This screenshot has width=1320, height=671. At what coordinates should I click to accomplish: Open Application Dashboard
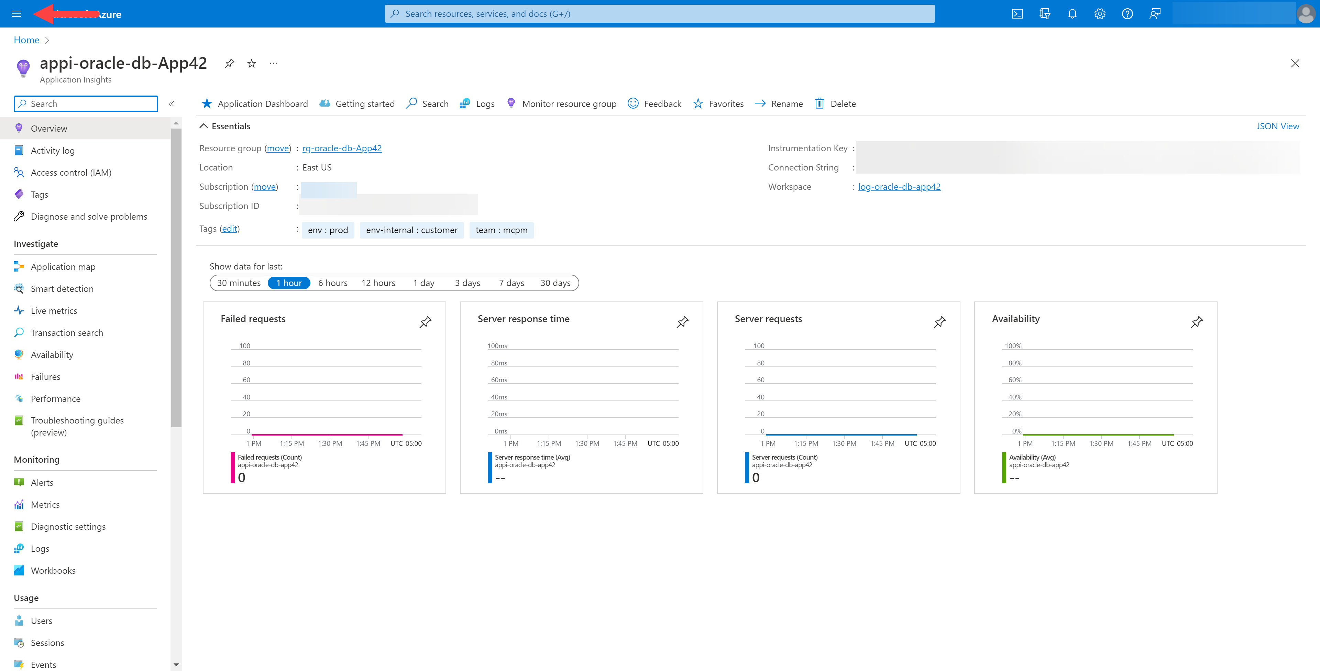tap(255, 103)
